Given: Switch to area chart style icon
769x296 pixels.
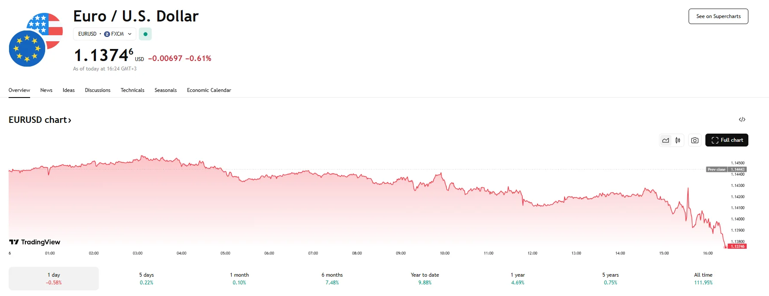Looking at the screenshot, I should point(665,140).
